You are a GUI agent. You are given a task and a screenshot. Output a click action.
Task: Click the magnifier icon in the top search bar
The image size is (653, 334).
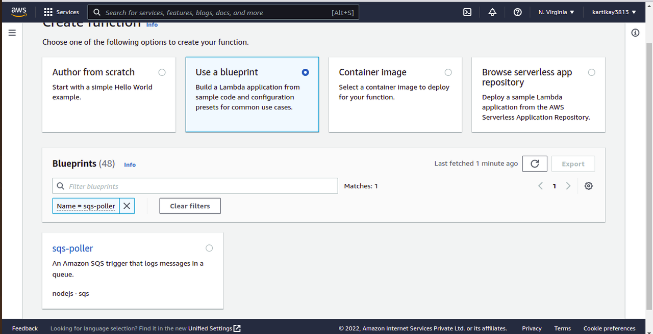point(96,12)
